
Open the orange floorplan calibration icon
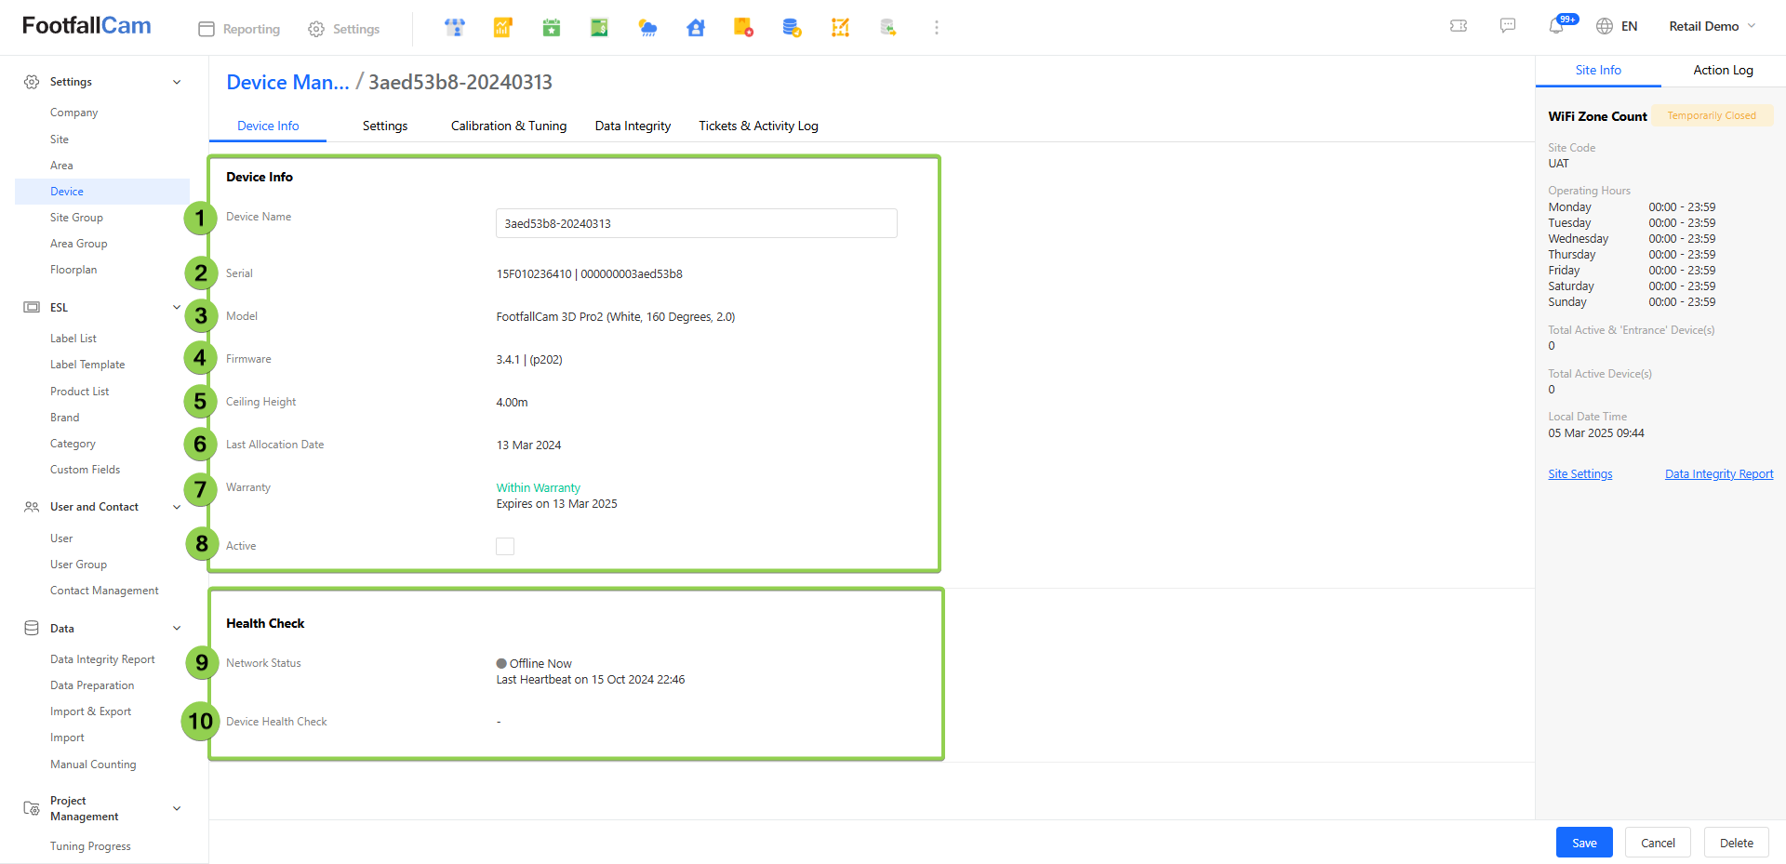840,28
